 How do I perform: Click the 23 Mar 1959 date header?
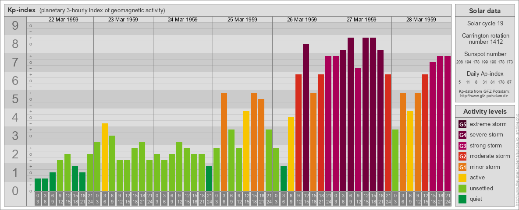click(123, 20)
